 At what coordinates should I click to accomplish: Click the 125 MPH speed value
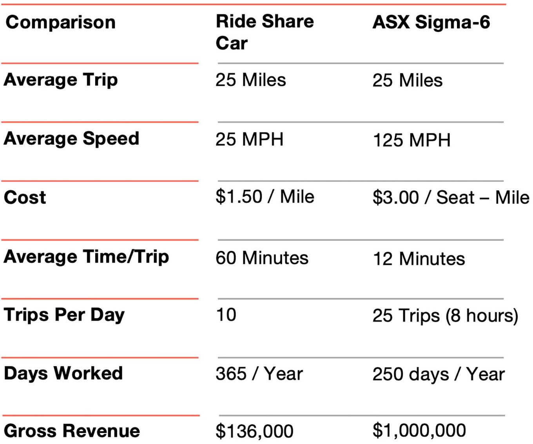pyautogui.click(x=412, y=140)
